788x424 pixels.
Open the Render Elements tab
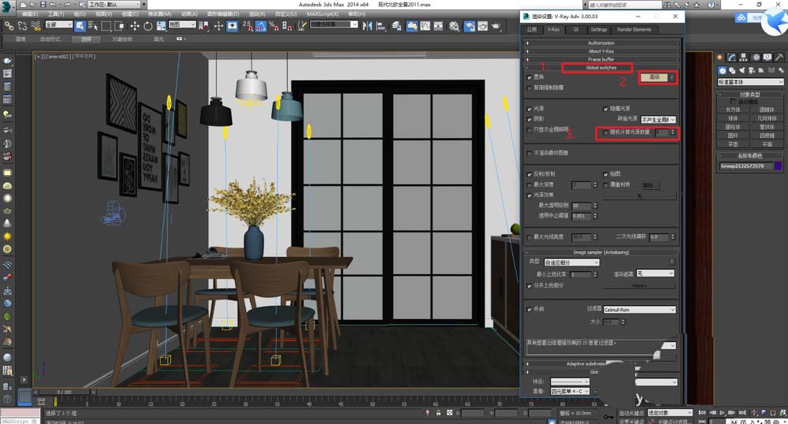pos(635,29)
